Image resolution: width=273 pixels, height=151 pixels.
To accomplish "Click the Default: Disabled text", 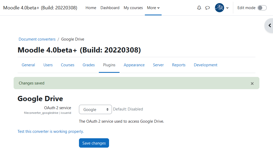I will (128, 109).
